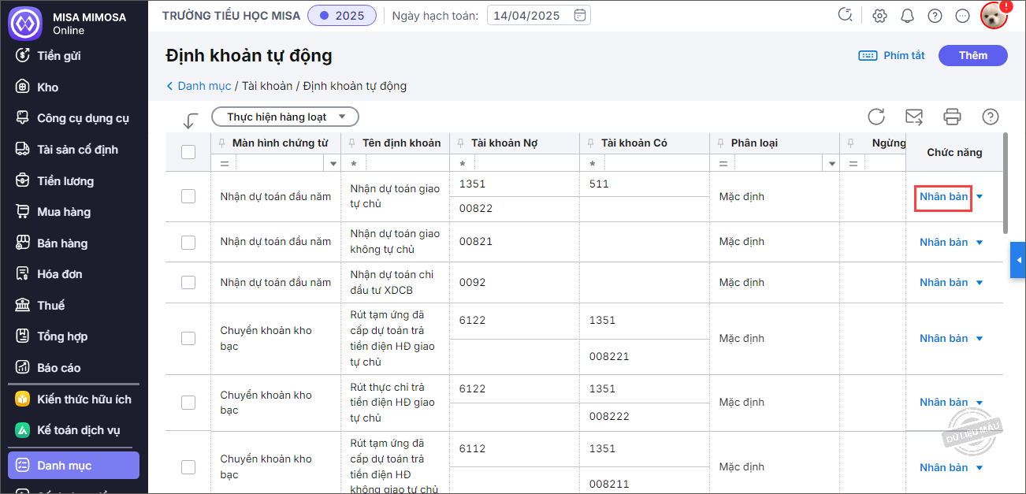This screenshot has width=1026, height=494.
Task: Open the notifications bell icon
Action: [x=907, y=16]
